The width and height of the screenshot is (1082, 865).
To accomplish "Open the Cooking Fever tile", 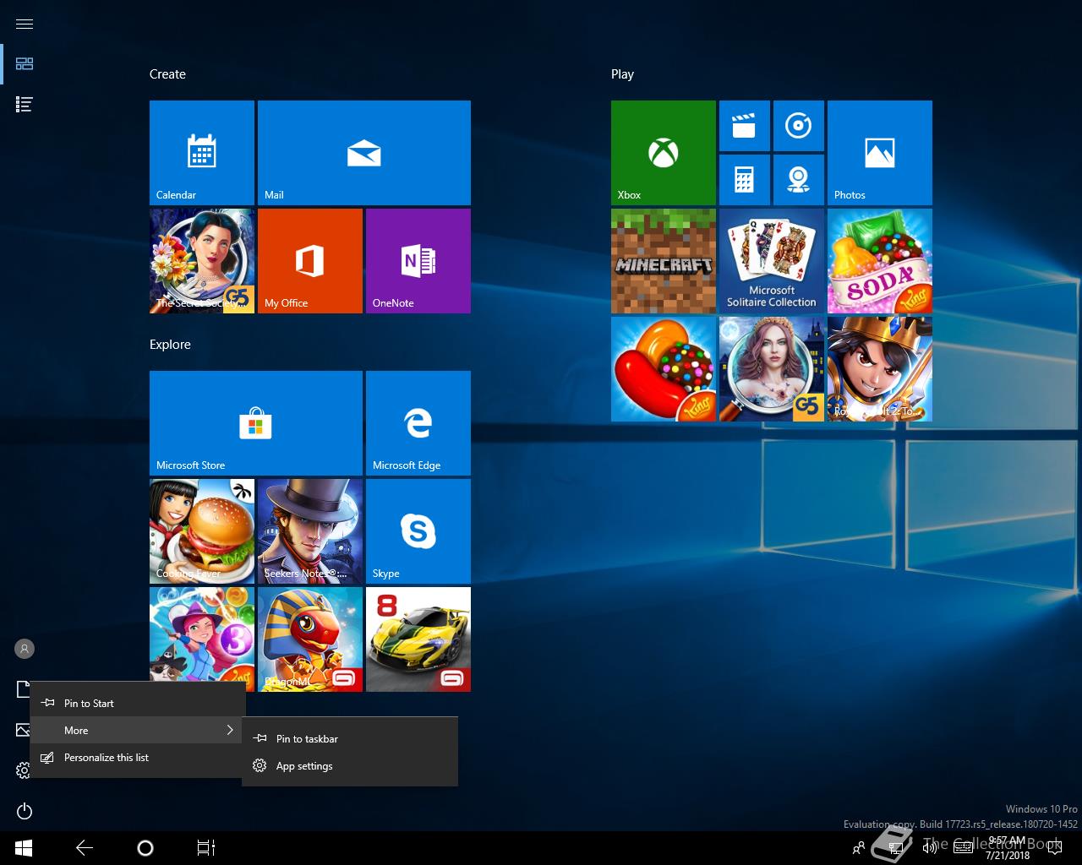I will coord(202,531).
